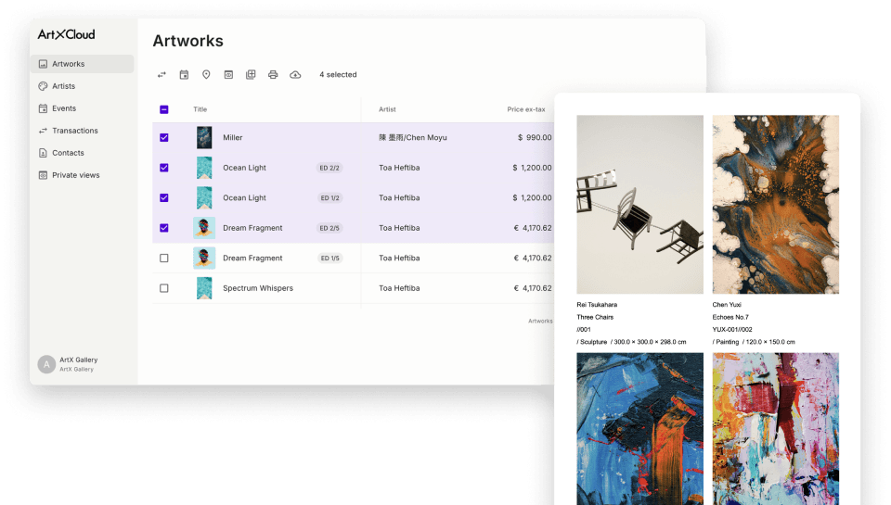Viewport: 891px width, 505px height.
Task: Click the Echoes No.7 caption text
Action: pyautogui.click(x=730, y=317)
